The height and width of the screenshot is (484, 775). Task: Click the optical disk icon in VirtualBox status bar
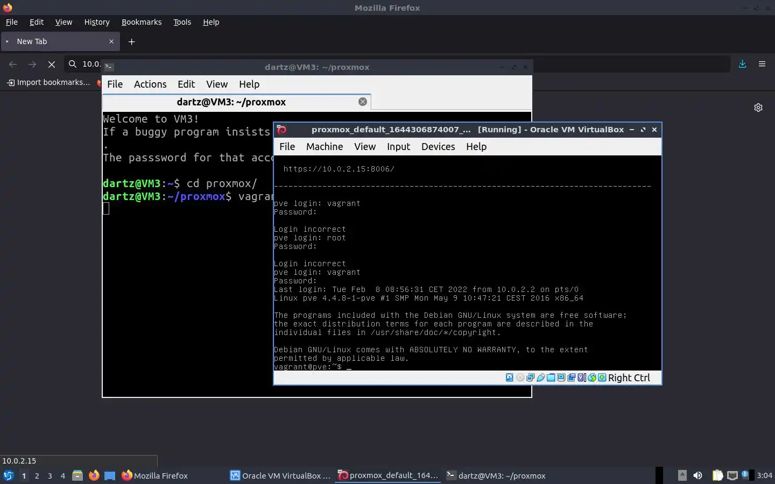click(x=520, y=378)
